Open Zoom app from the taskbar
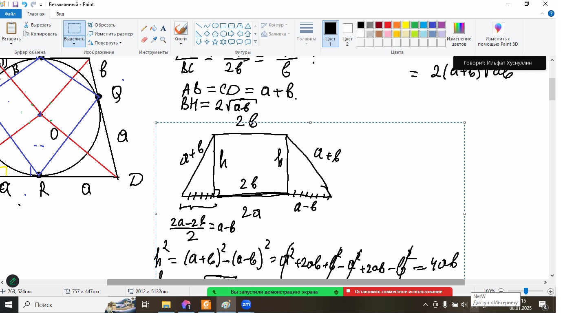The image size is (563, 316). click(246, 305)
